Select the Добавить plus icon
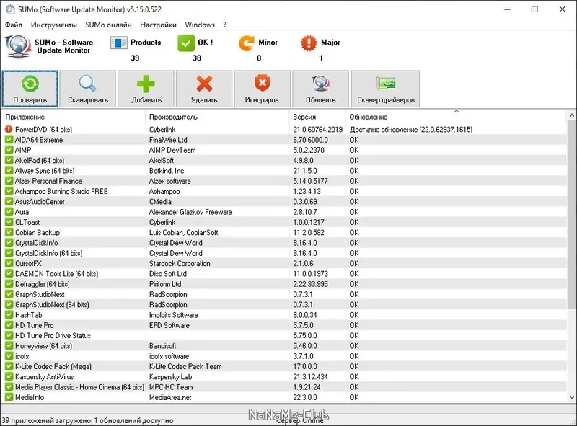 point(144,84)
